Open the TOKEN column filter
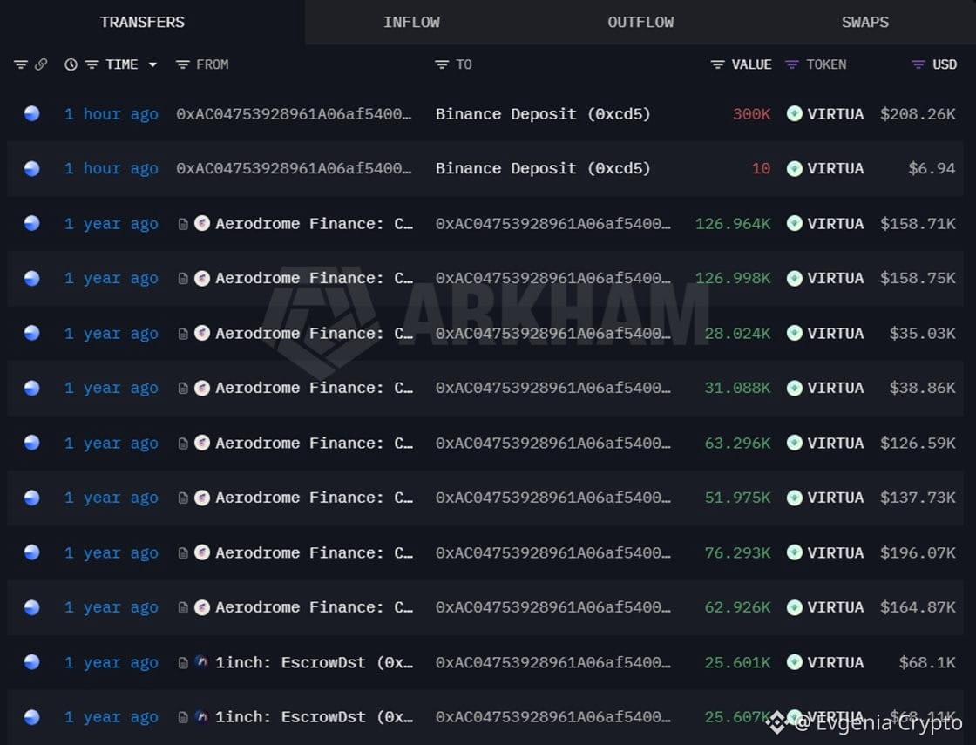Image resolution: width=976 pixels, height=745 pixels. point(792,64)
